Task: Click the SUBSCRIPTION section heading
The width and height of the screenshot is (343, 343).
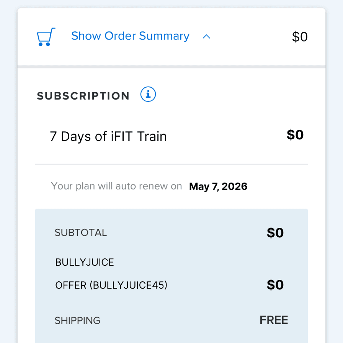Action: coord(83,96)
